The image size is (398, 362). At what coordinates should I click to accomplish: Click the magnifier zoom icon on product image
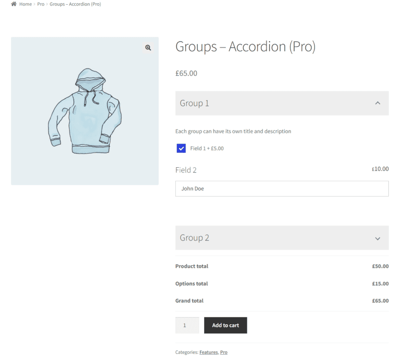click(x=148, y=48)
